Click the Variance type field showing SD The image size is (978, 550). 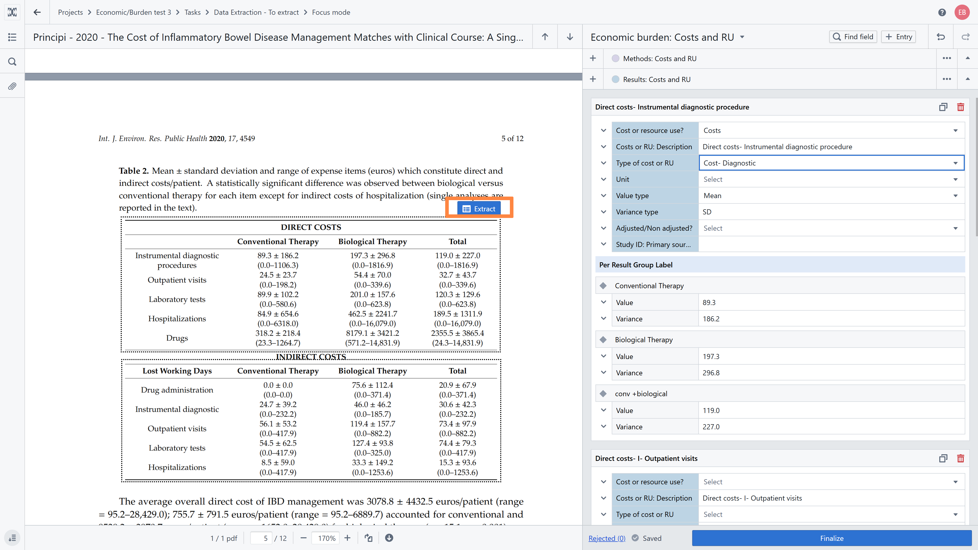coord(831,212)
